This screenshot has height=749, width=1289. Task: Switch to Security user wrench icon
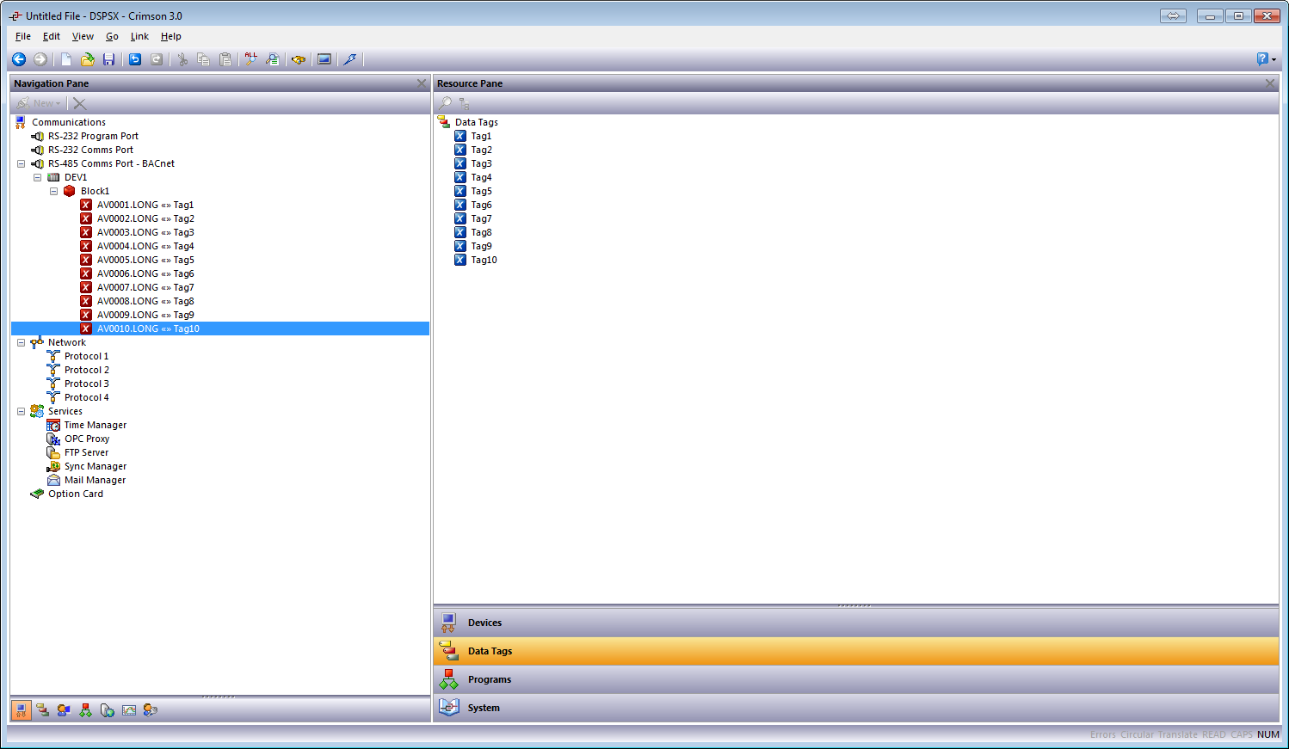pyautogui.click(x=151, y=710)
